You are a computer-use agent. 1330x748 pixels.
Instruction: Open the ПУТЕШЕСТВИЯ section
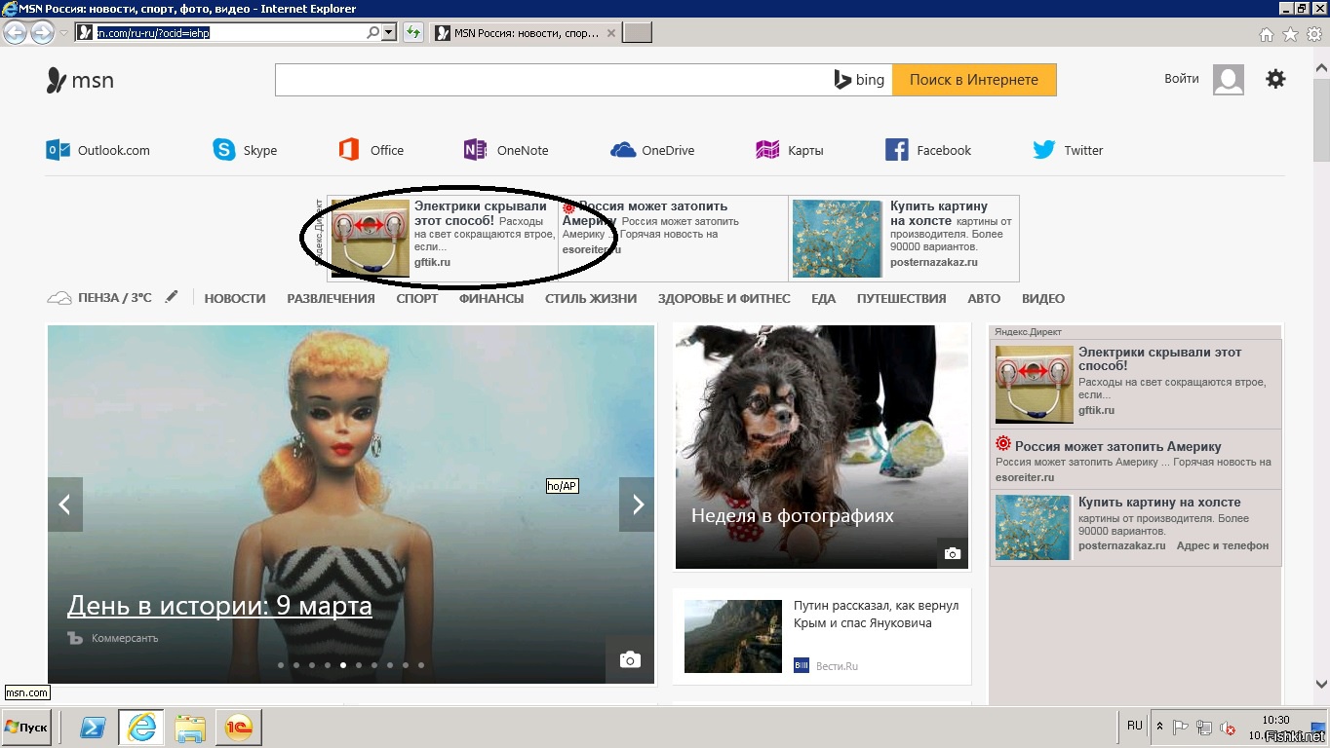pos(902,298)
